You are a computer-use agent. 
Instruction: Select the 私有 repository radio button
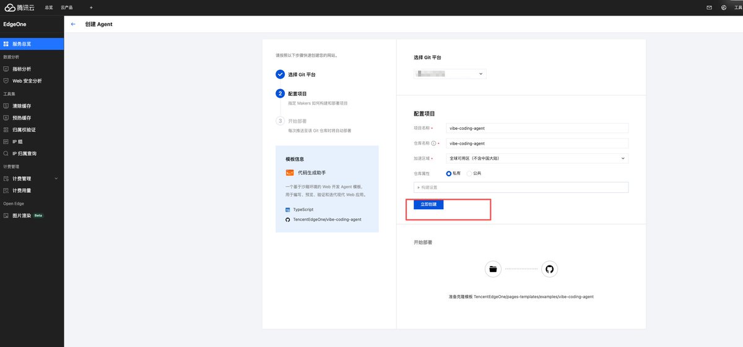[449, 174]
